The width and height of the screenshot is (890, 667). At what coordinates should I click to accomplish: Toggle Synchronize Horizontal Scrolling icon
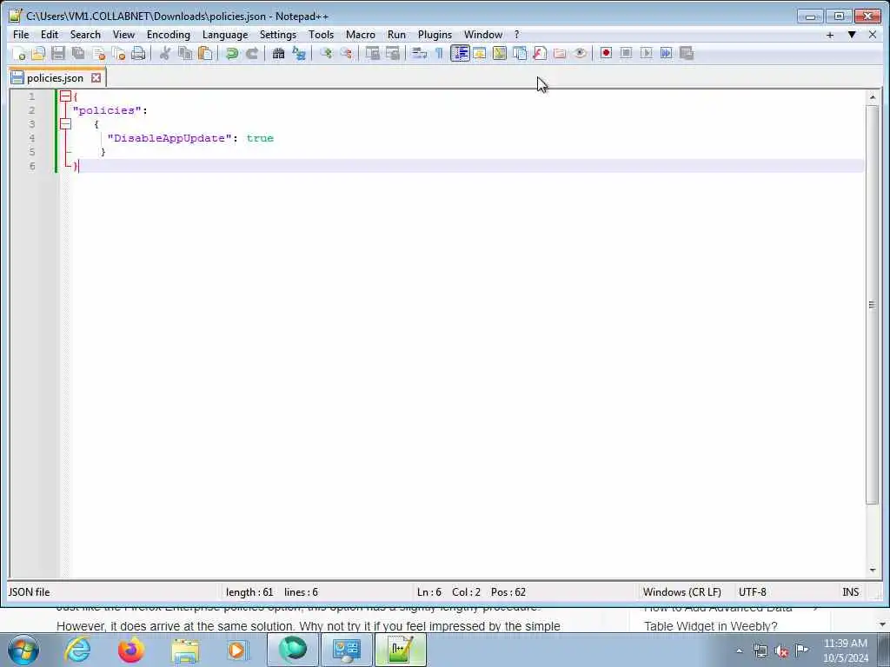[392, 53]
